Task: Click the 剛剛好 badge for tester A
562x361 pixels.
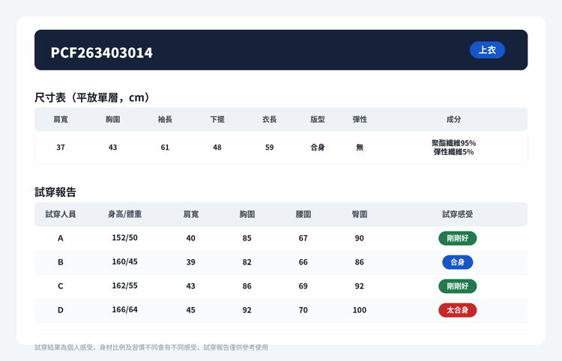Action: pyautogui.click(x=457, y=238)
